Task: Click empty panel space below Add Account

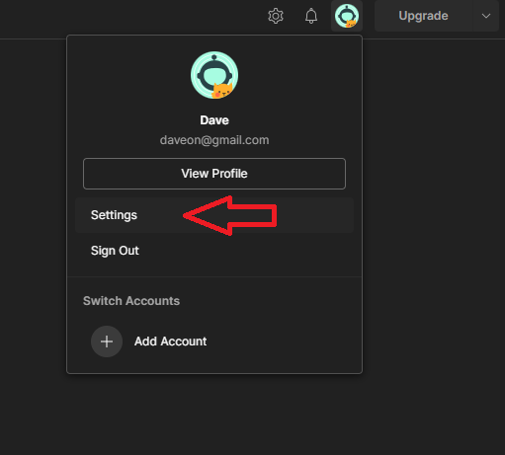Action: pyautogui.click(x=214, y=365)
